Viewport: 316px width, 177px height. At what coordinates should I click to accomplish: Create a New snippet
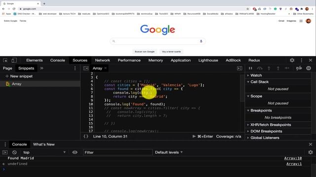click(19, 76)
